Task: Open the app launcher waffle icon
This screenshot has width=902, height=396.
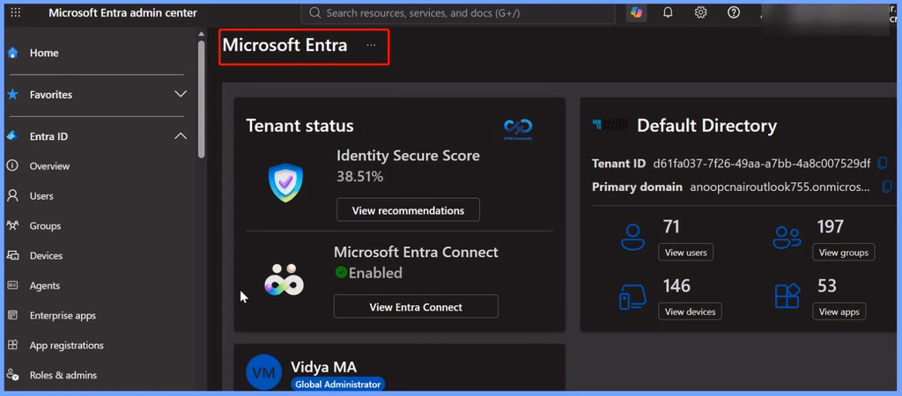Action: [x=16, y=12]
